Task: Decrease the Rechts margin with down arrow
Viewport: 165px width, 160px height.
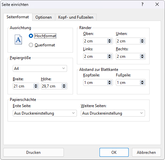Action: click(142, 57)
